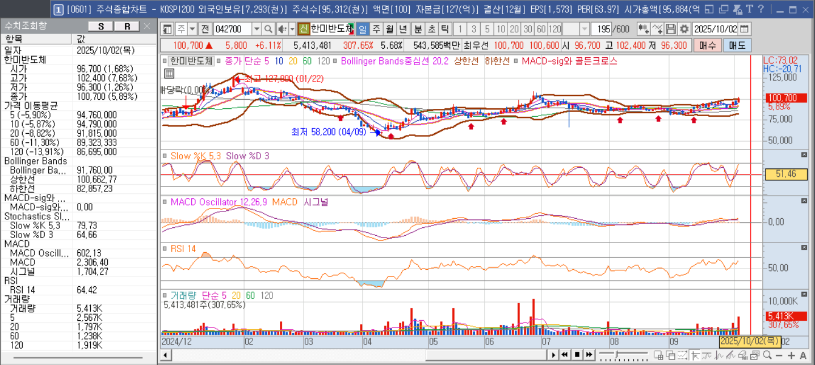Close the MACD Oscillator pane
The image size is (815, 365).
pos(804,201)
